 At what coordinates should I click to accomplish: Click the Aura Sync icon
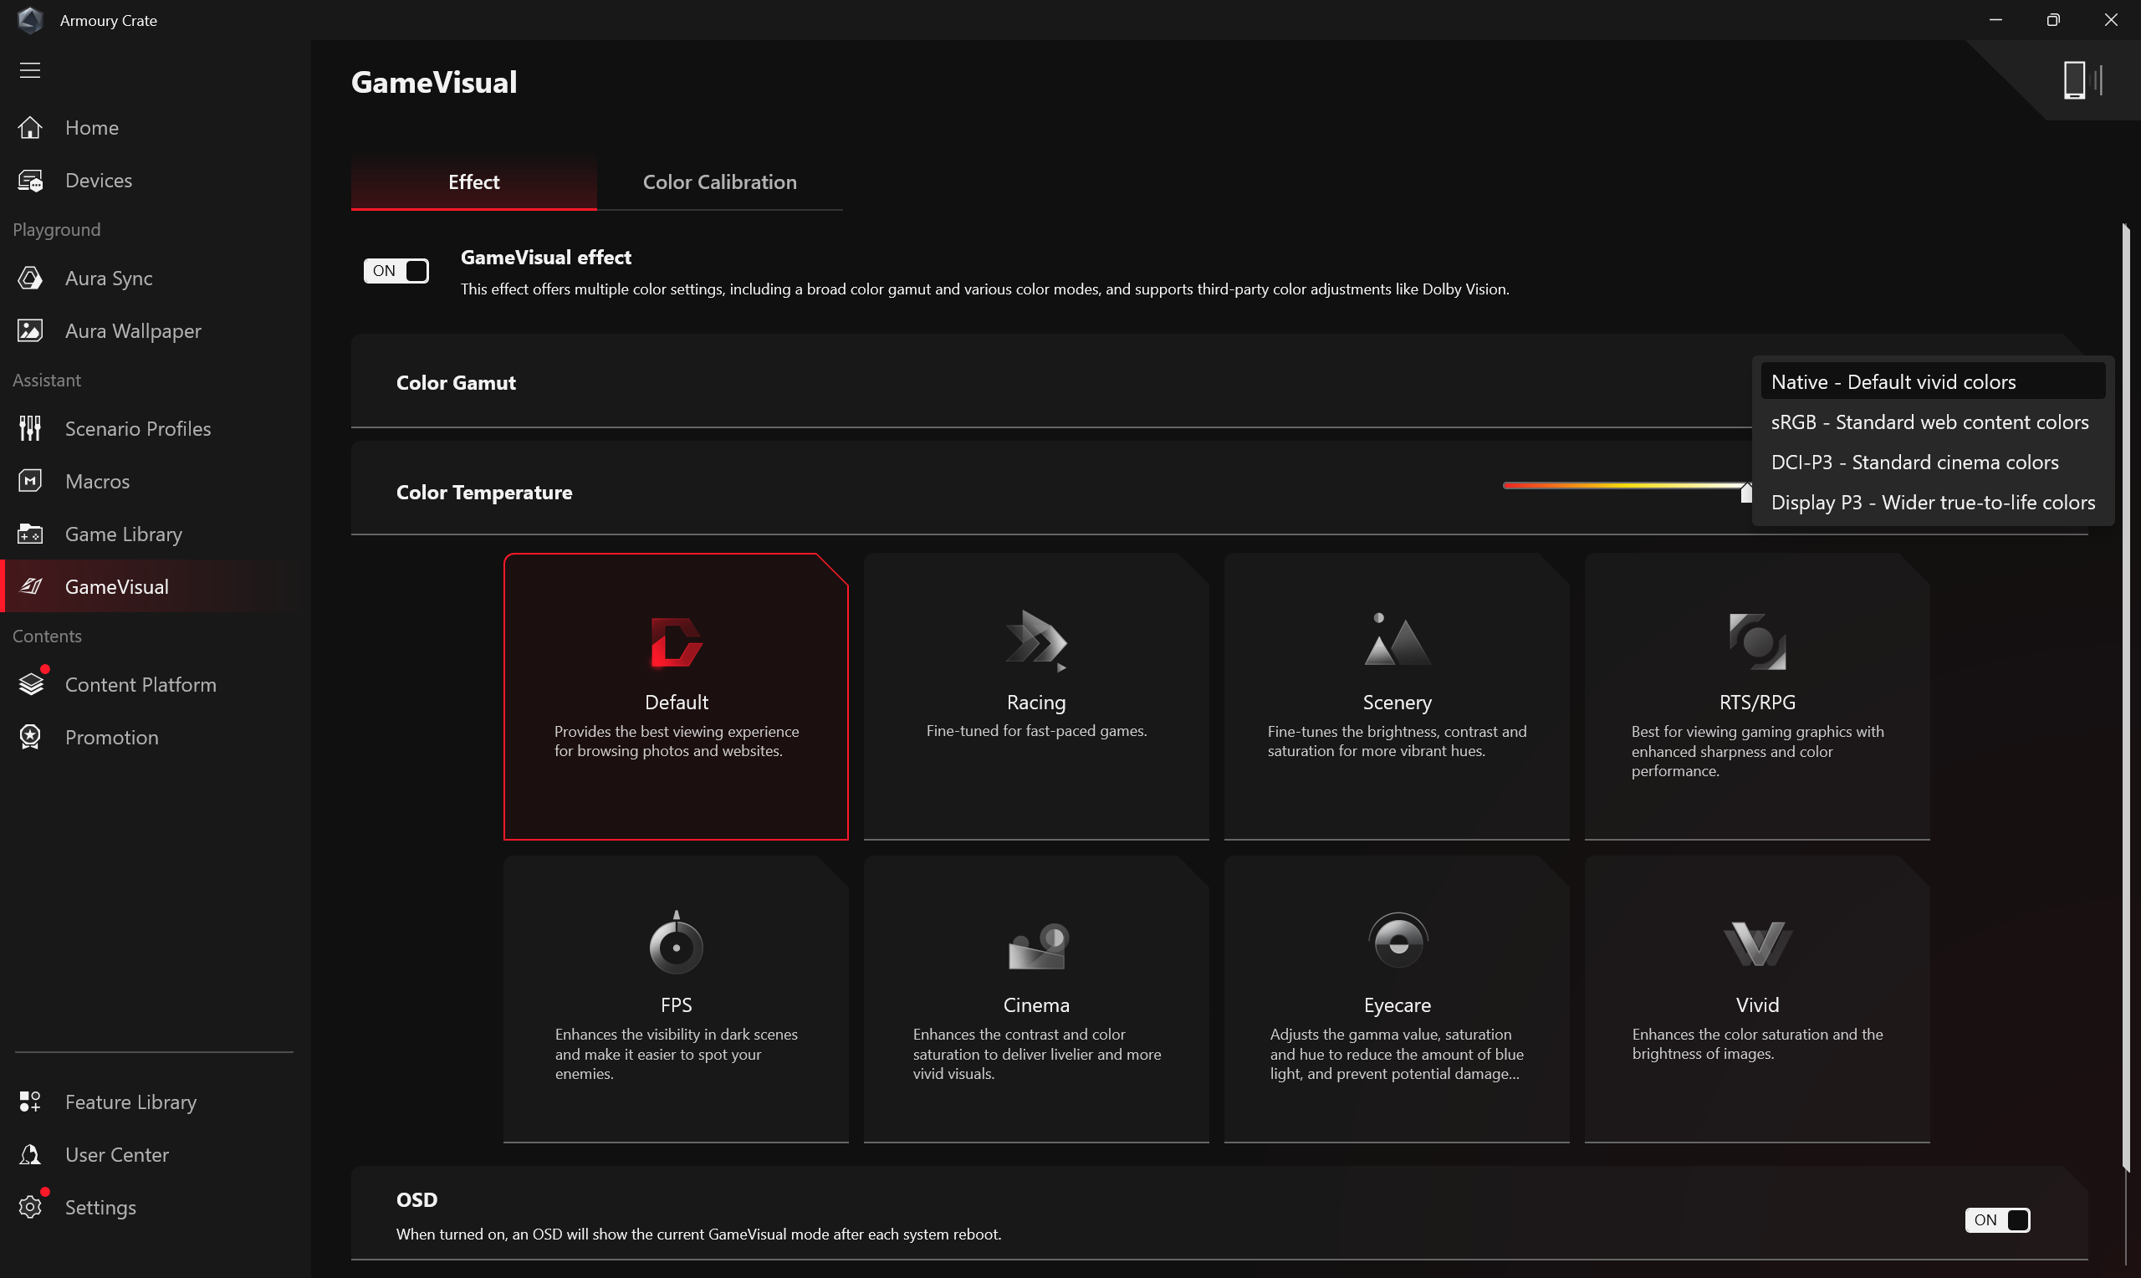point(30,279)
